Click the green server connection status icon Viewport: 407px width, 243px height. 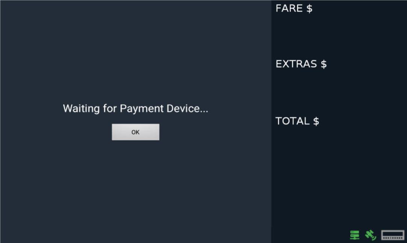pyautogui.click(x=354, y=235)
